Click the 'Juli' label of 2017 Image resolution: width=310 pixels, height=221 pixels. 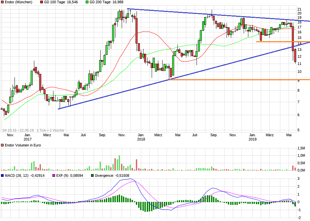tap(83, 135)
